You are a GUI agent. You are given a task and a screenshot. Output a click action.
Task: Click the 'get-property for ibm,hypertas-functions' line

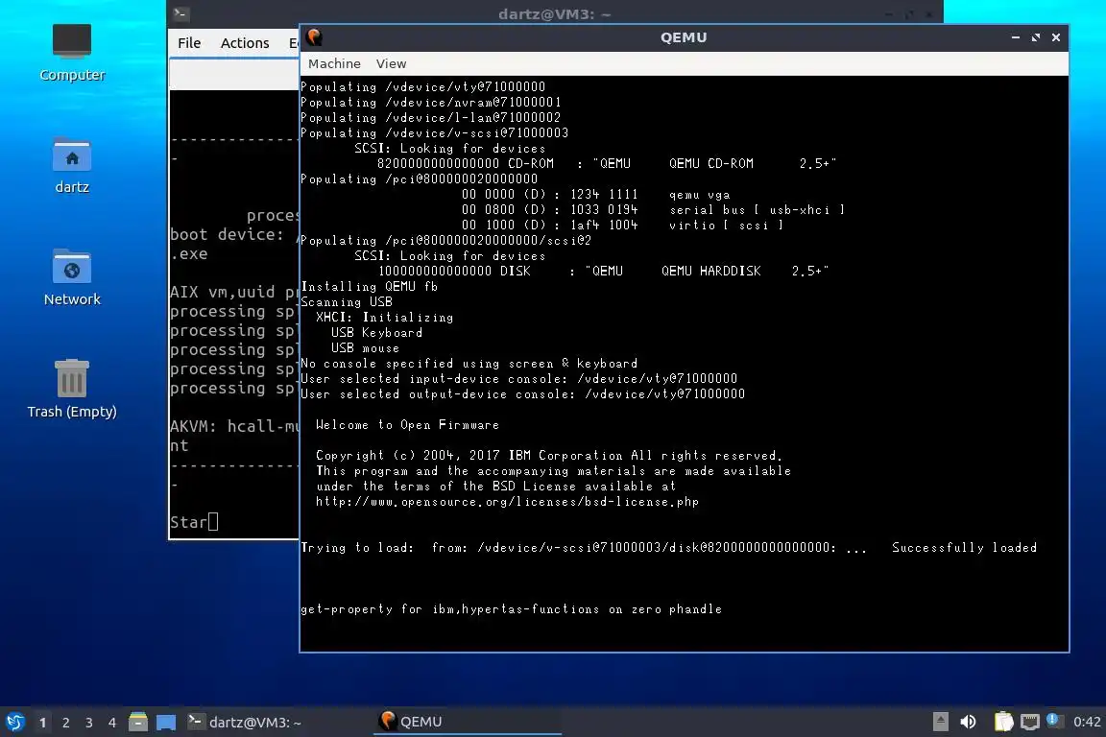click(x=512, y=608)
